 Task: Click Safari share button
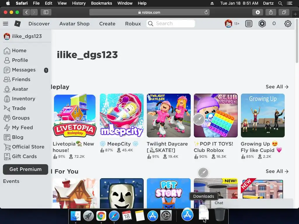(271, 12)
